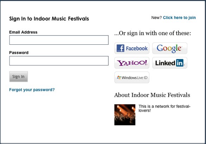The height and width of the screenshot is (144, 206).
Task: Click the '...Or sign in with one of these' text
Action: (152, 33)
